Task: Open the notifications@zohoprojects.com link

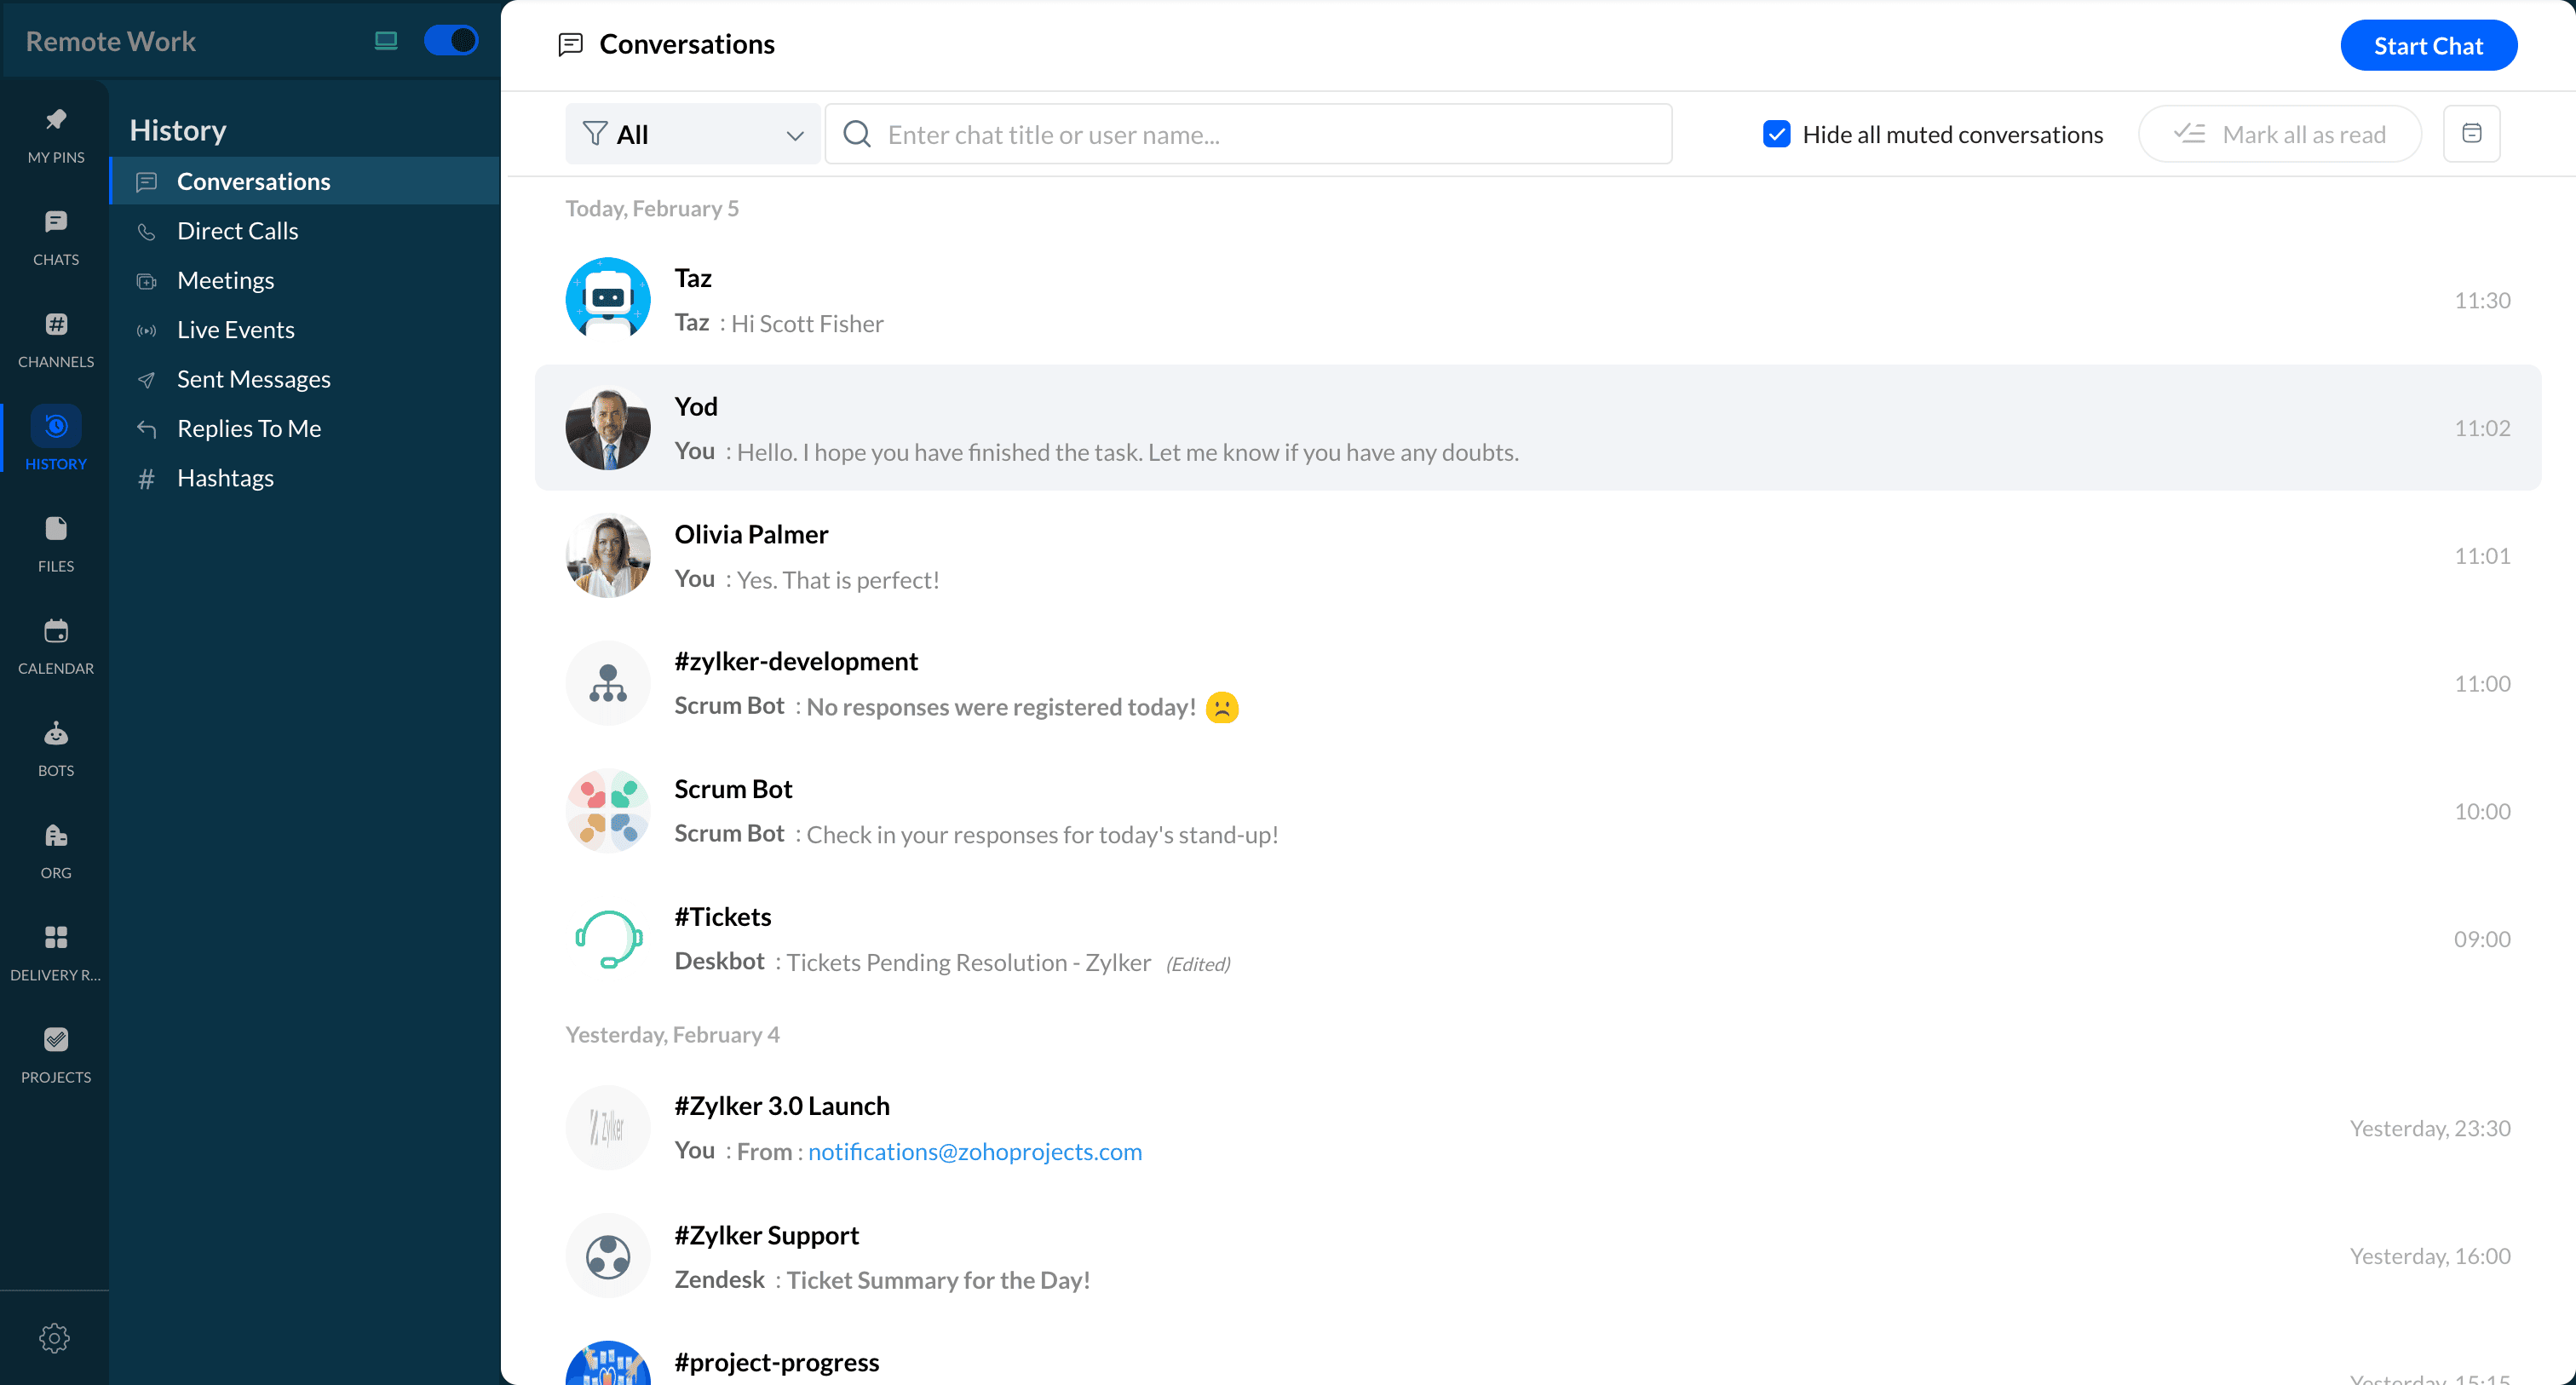Action: [974, 1151]
